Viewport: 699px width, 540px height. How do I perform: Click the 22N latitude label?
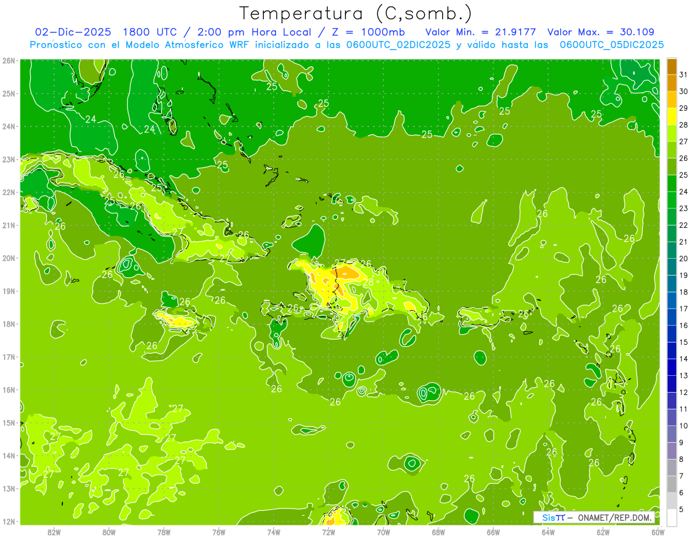coord(9,192)
